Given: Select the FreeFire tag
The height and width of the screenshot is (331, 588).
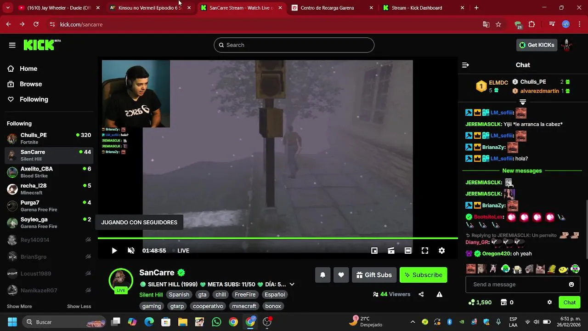Looking at the screenshot, I should 245,295.
